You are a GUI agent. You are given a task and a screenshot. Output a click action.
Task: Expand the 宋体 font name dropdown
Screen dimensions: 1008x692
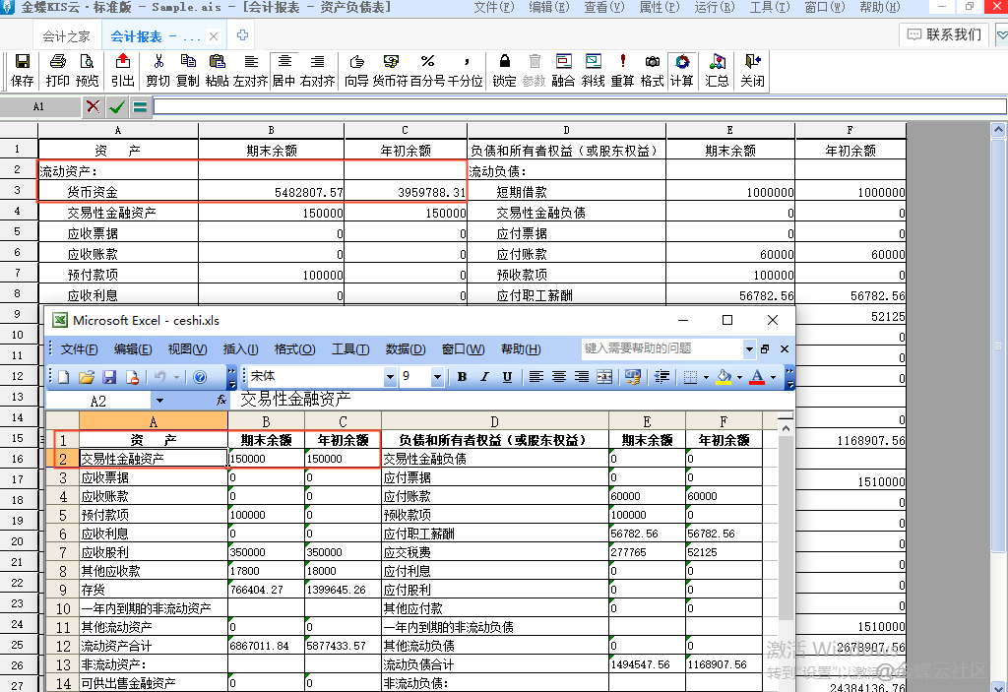tap(389, 377)
